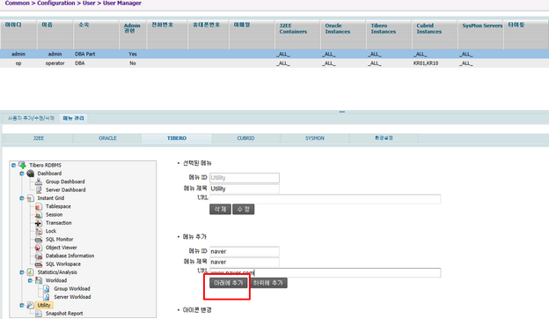Sort by the Tibero Instances column header

(x=388, y=34)
